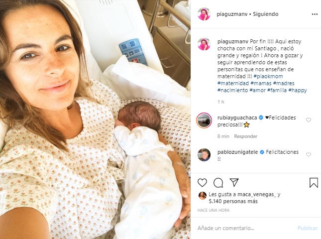
Task: Open the #happy hashtag
Action: (x=298, y=90)
